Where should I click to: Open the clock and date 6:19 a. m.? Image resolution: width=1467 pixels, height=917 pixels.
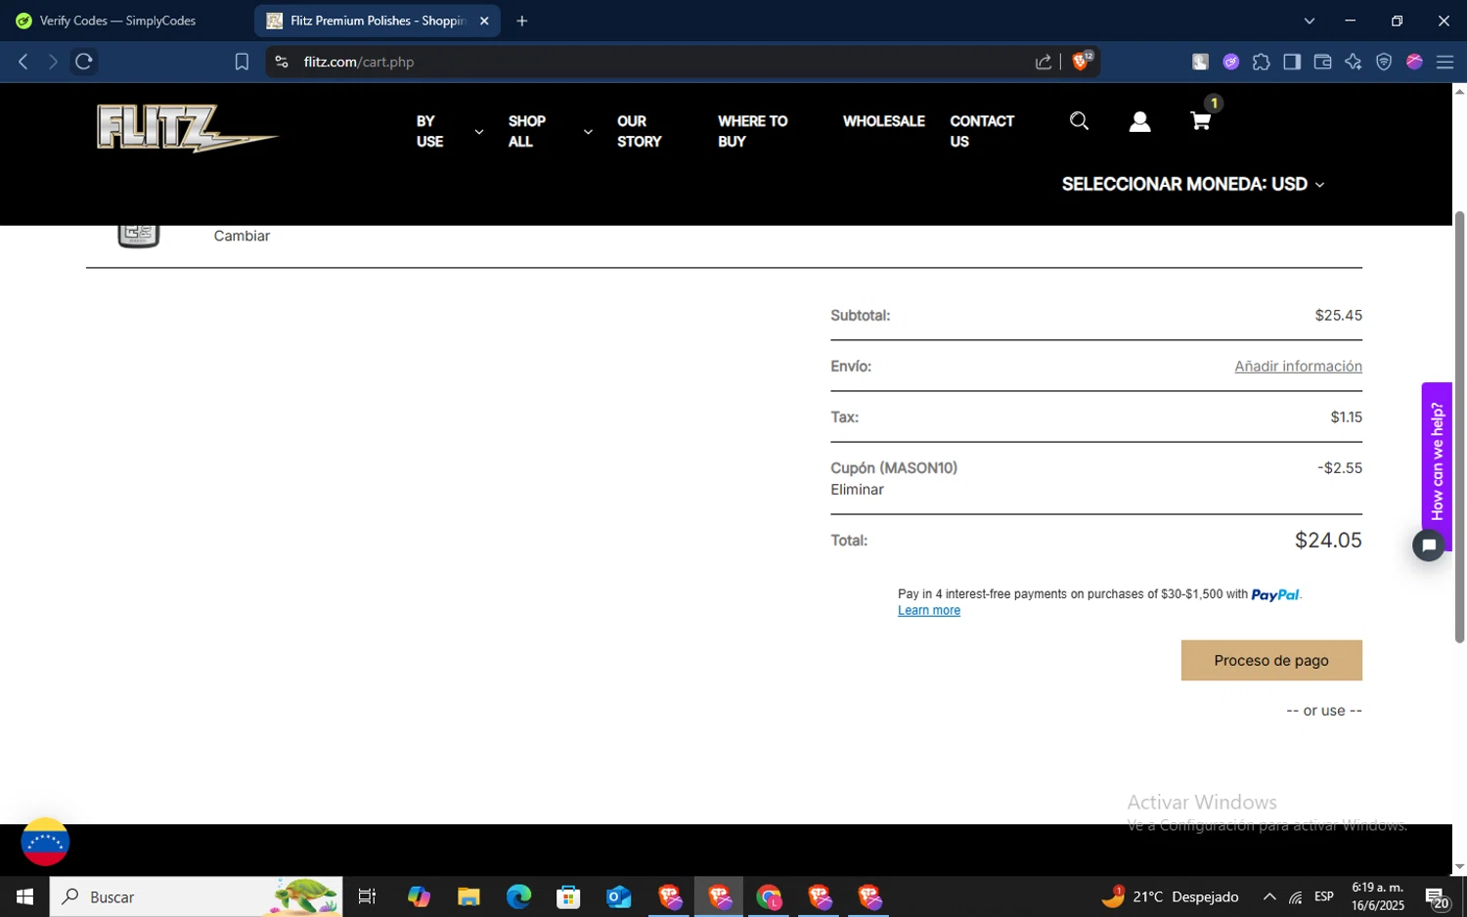[x=1377, y=896]
